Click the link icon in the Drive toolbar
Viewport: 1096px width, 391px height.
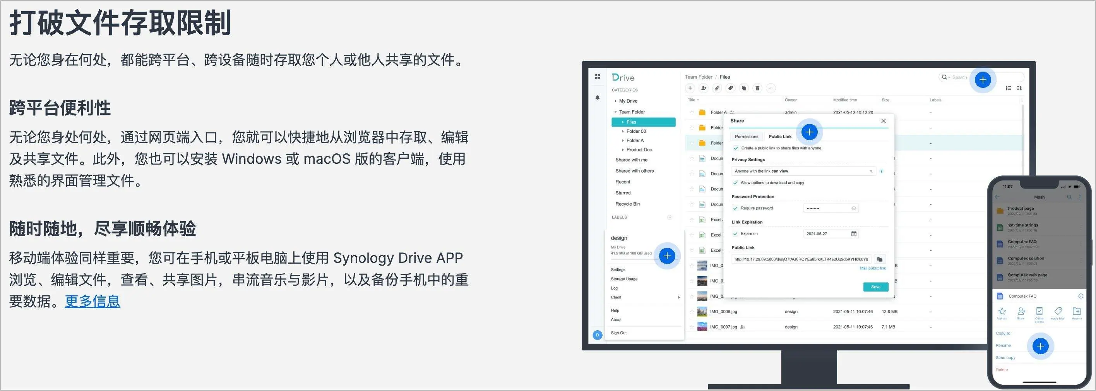(x=717, y=89)
